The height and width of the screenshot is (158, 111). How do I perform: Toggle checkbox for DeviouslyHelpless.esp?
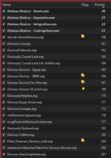click(4, 96)
